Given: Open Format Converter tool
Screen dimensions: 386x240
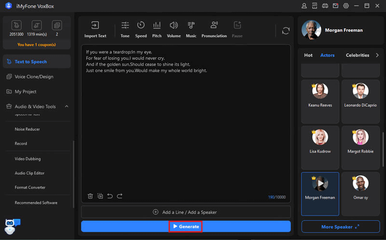Looking at the screenshot, I should coord(30,187).
